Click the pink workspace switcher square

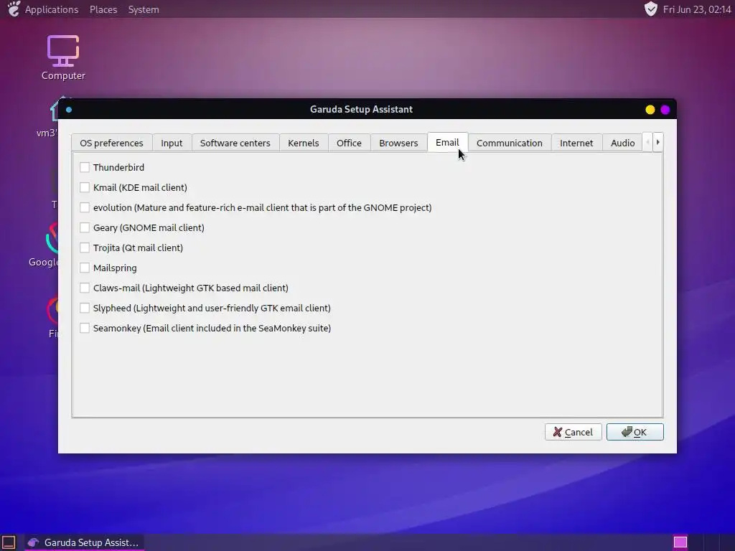(680, 542)
